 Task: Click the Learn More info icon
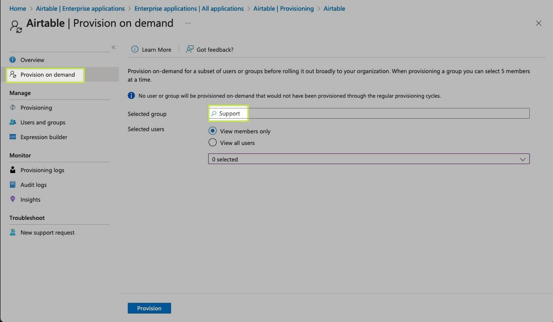tap(135, 50)
